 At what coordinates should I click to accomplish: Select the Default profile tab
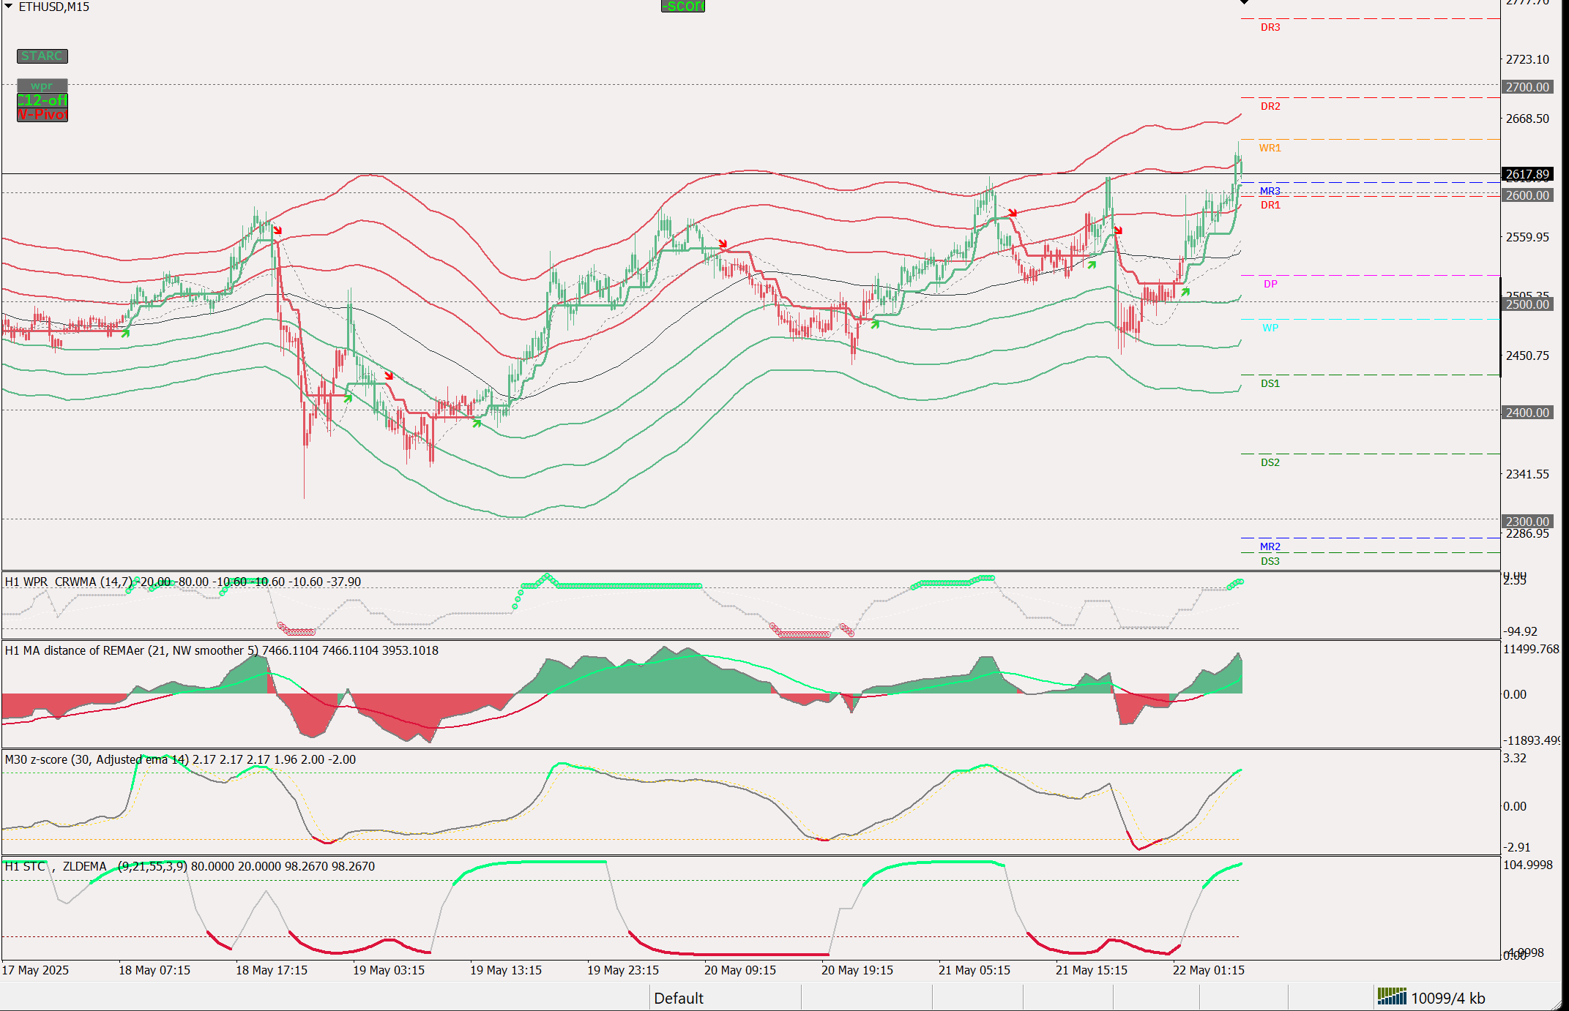pos(678,998)
